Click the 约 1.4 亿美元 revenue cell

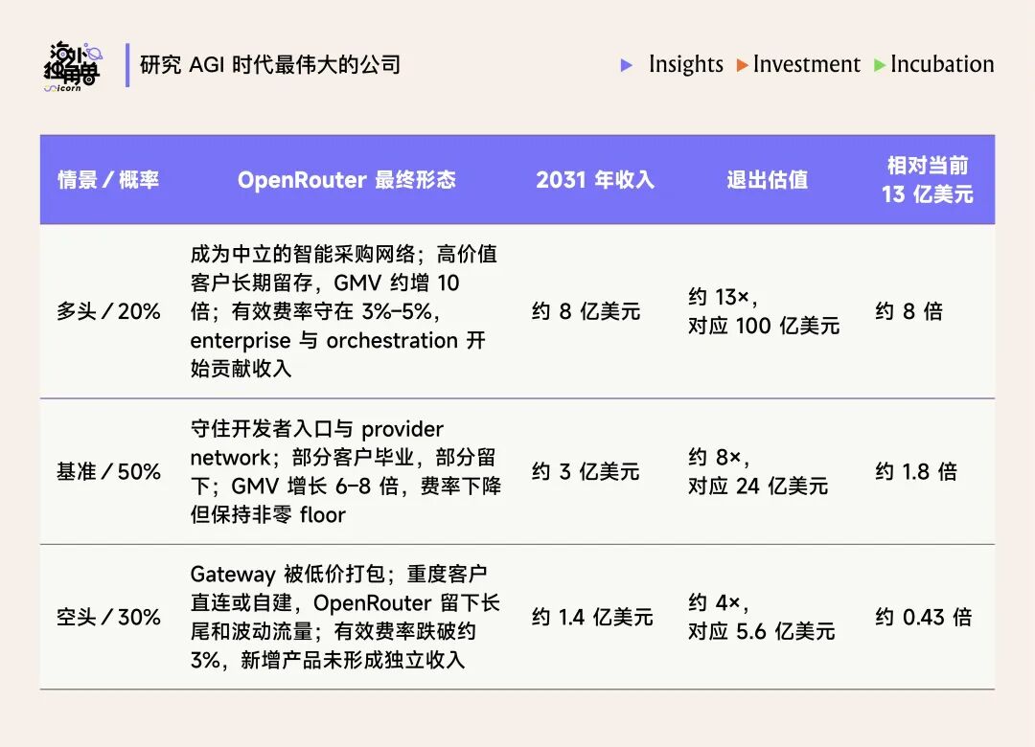tap(592, 617)
